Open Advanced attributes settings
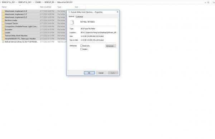The image size is (215, 139). point(111,46)
